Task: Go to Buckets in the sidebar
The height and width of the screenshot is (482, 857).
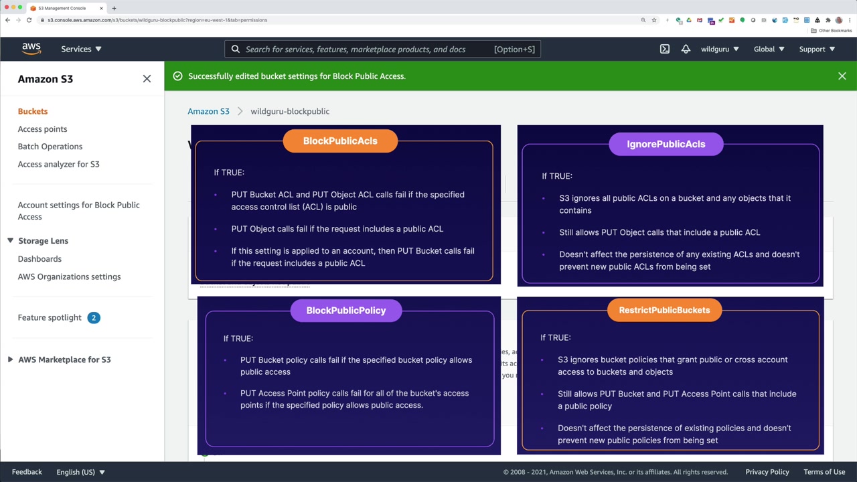Action: click(33, 111)
